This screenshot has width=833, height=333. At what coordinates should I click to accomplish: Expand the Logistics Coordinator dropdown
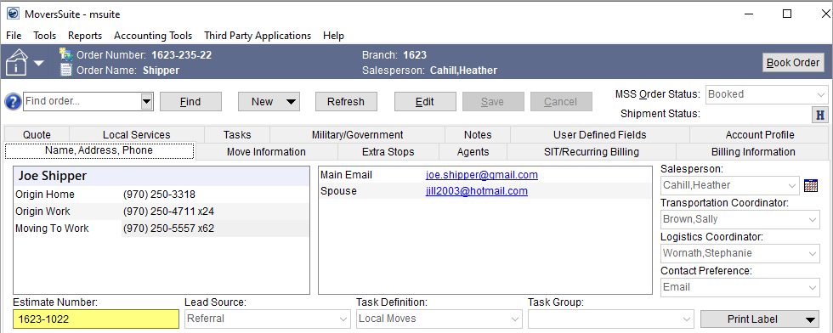point(813,253)
